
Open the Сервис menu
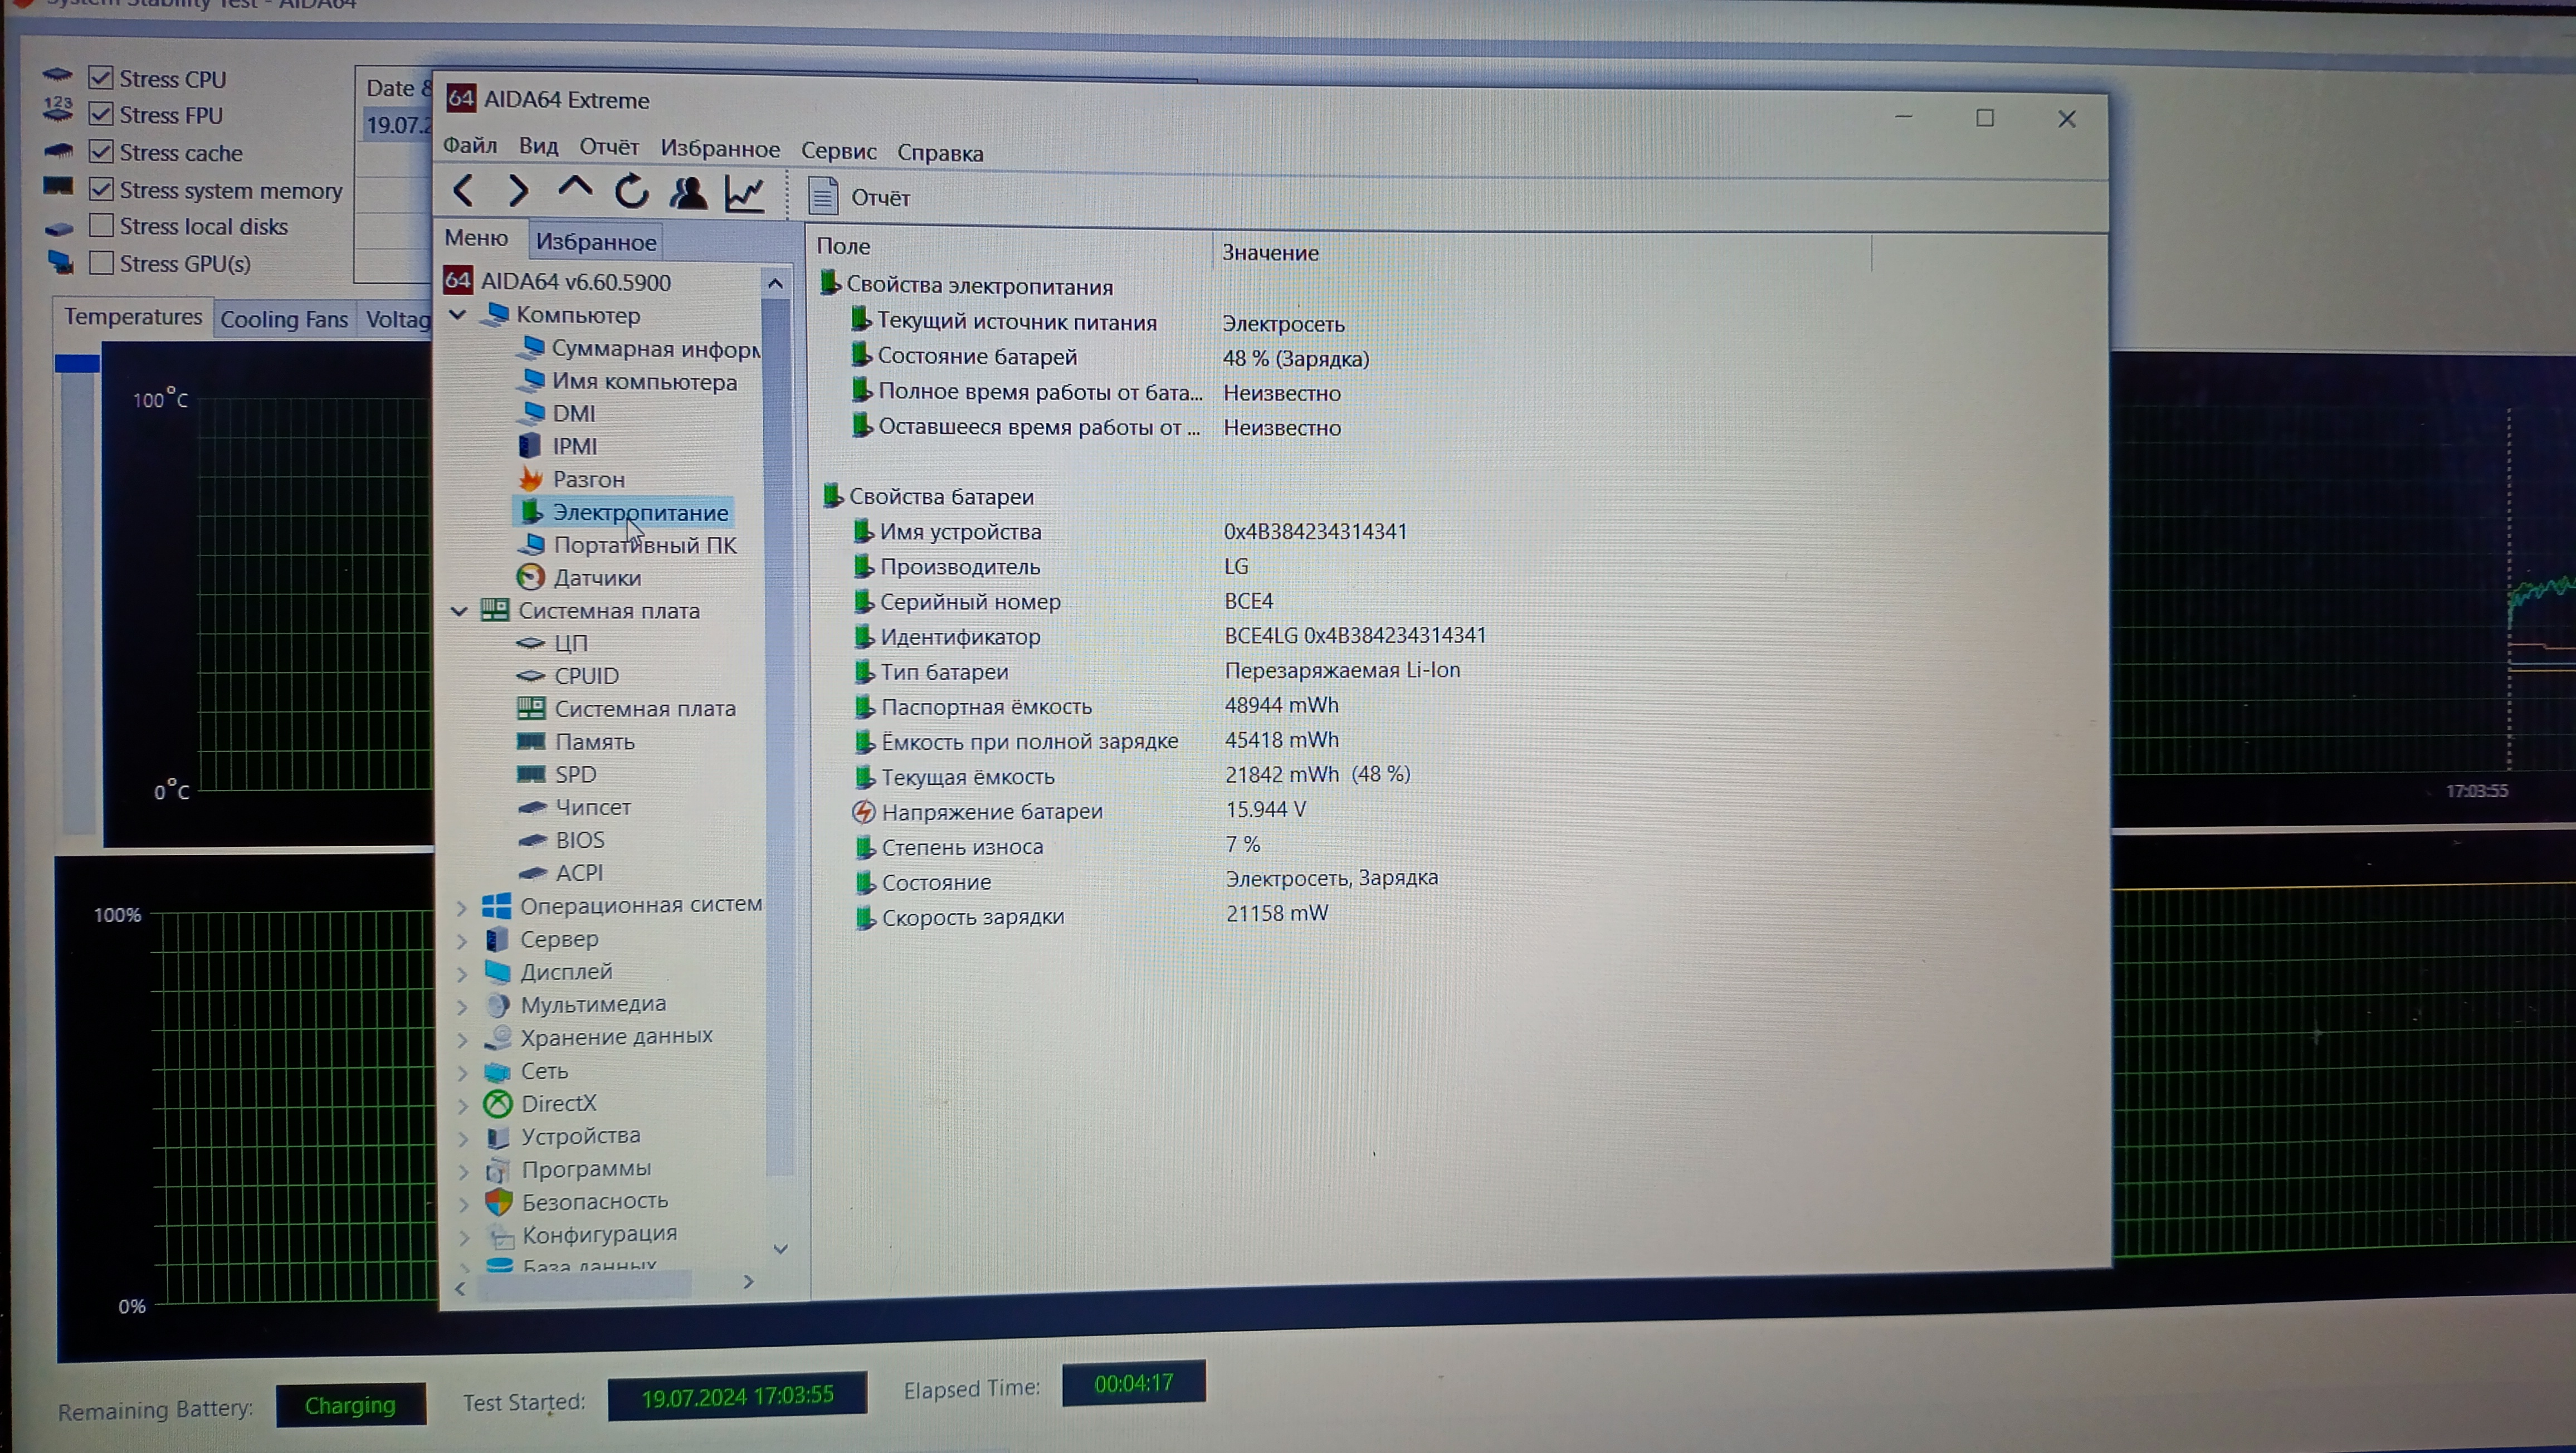pos(838,151)
